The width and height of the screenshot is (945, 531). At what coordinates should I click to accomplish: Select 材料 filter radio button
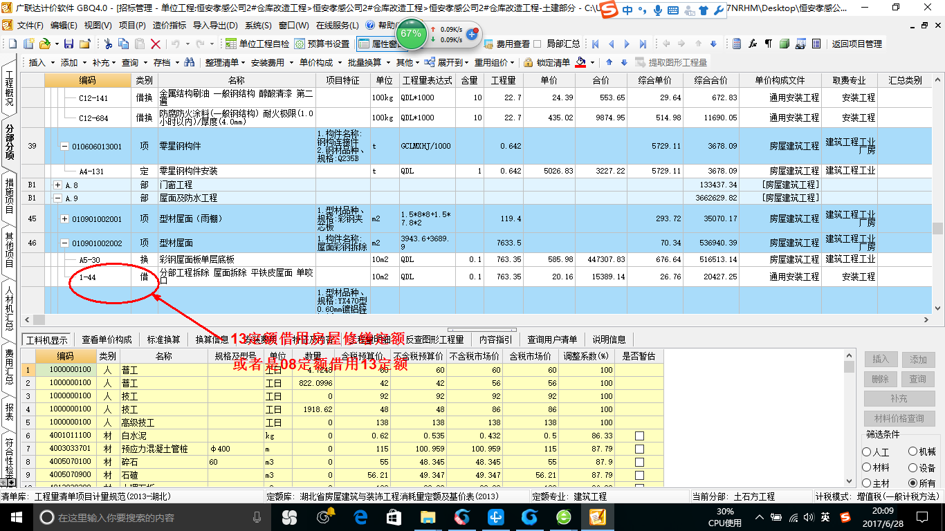(867, 468)
